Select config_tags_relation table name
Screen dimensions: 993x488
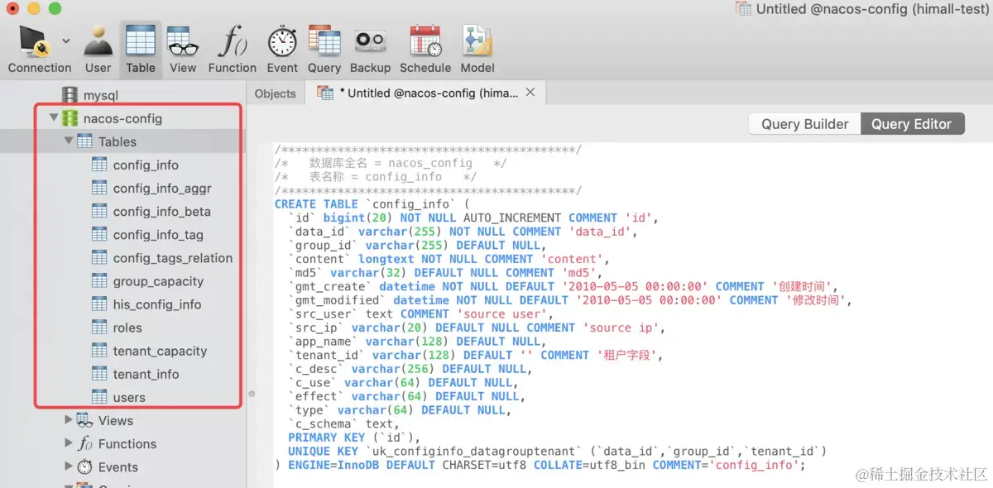coord(173,257)
